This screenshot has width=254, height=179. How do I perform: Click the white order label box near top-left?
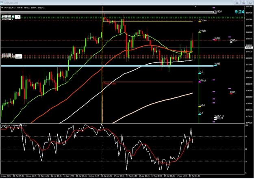click(17, 17)
